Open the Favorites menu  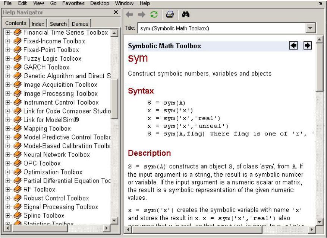pos(73,3)
